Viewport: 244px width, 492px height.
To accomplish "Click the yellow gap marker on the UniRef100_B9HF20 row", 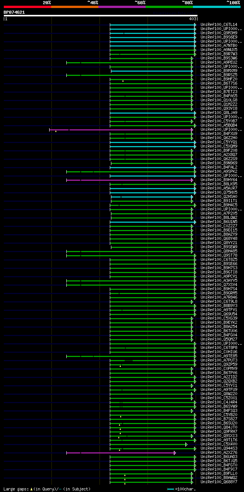I will [123, 81].
